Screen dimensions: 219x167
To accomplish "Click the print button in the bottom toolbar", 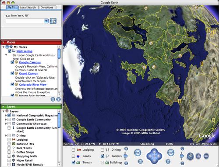I will (198, 156).
